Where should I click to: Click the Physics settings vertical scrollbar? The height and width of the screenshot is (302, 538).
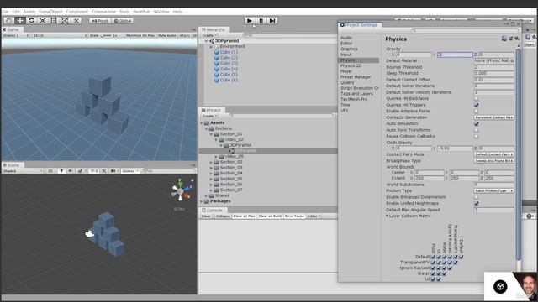point(518,154)
